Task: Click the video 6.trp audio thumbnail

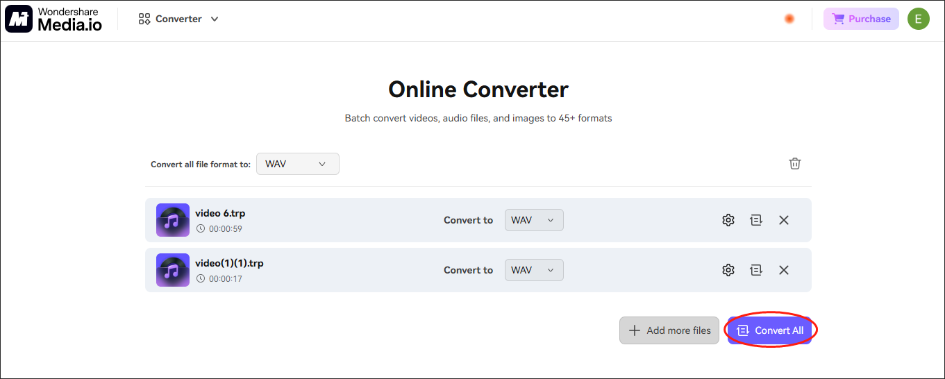Action: coord(173,220)
